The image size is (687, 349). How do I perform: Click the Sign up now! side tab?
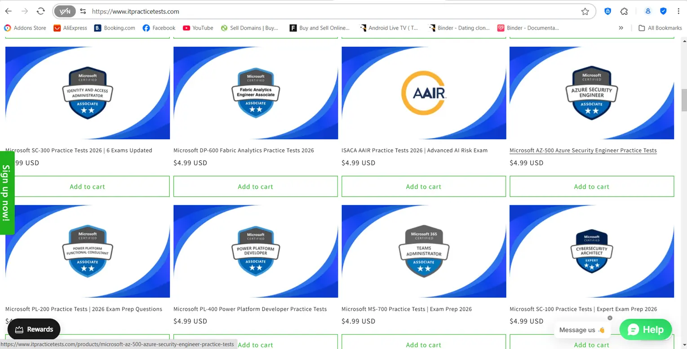(6, 193)
